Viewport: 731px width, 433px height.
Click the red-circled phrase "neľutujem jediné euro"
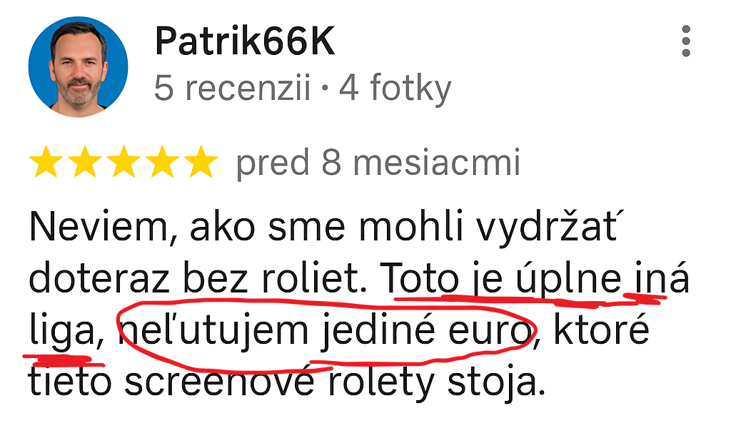pos(325,332)
